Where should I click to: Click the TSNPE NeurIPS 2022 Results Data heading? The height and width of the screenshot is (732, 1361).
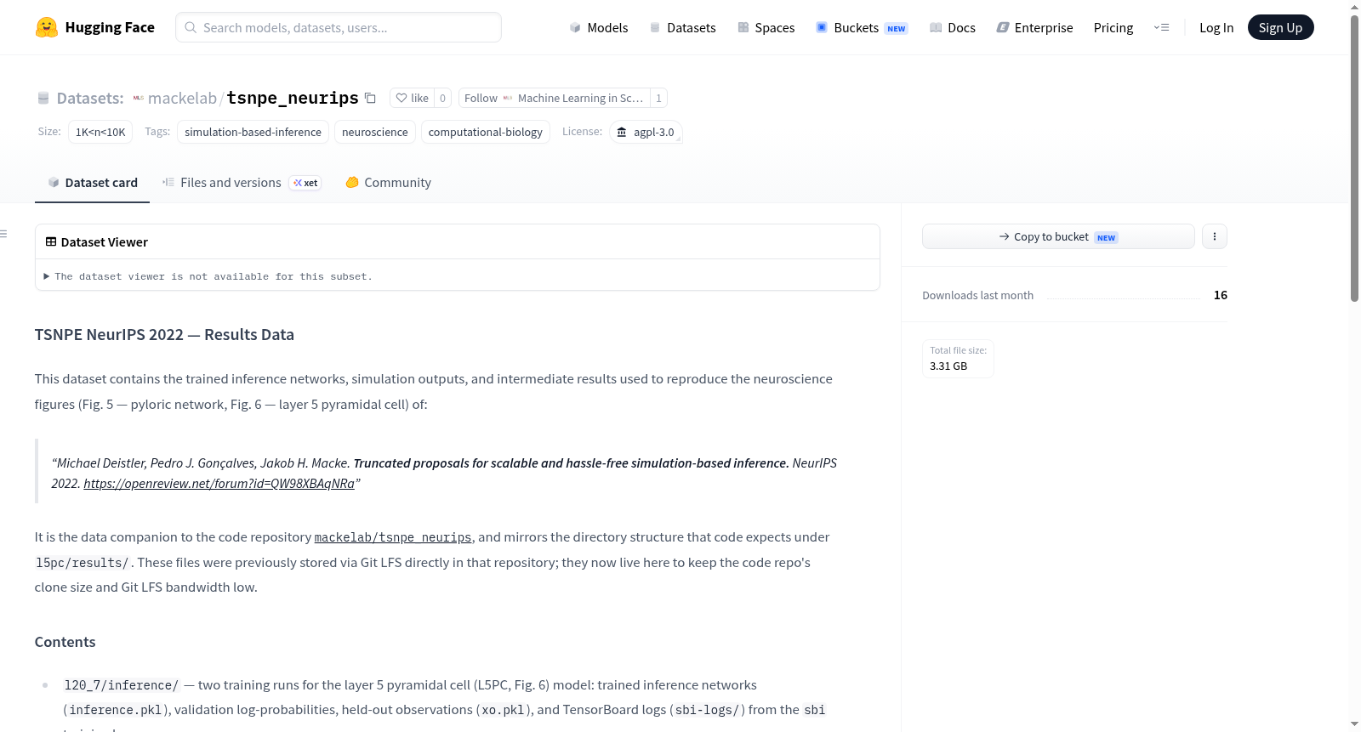(x=164, y=335)
